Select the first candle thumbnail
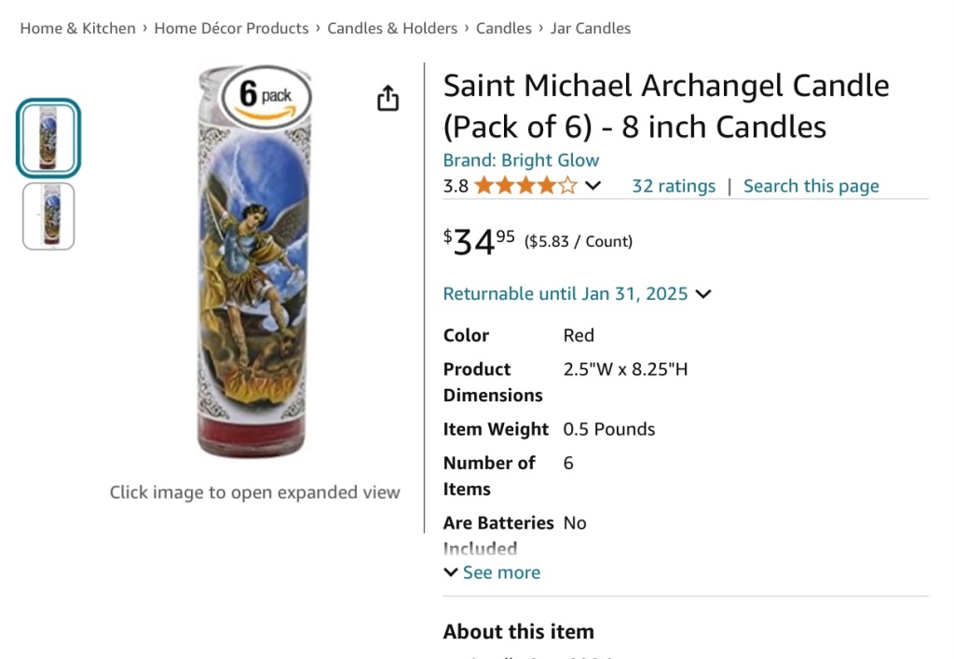954x659 pixels. [48, 139]
